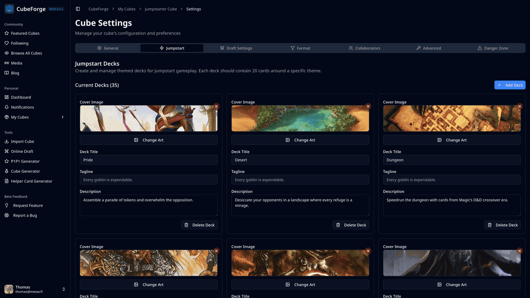Launch the Cube Generator

(24, 171)
